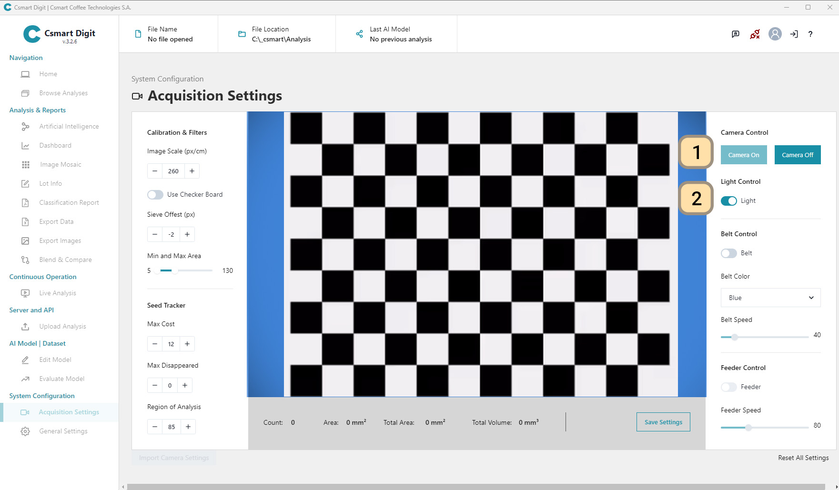Open the Belt Color dropdown
The width and height of the screenshot is (839, 490).
[x=770, y=298]
